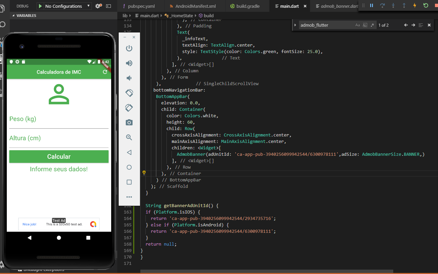
Task: Switch to the build.gradle tab
Action: pos(248,6)
